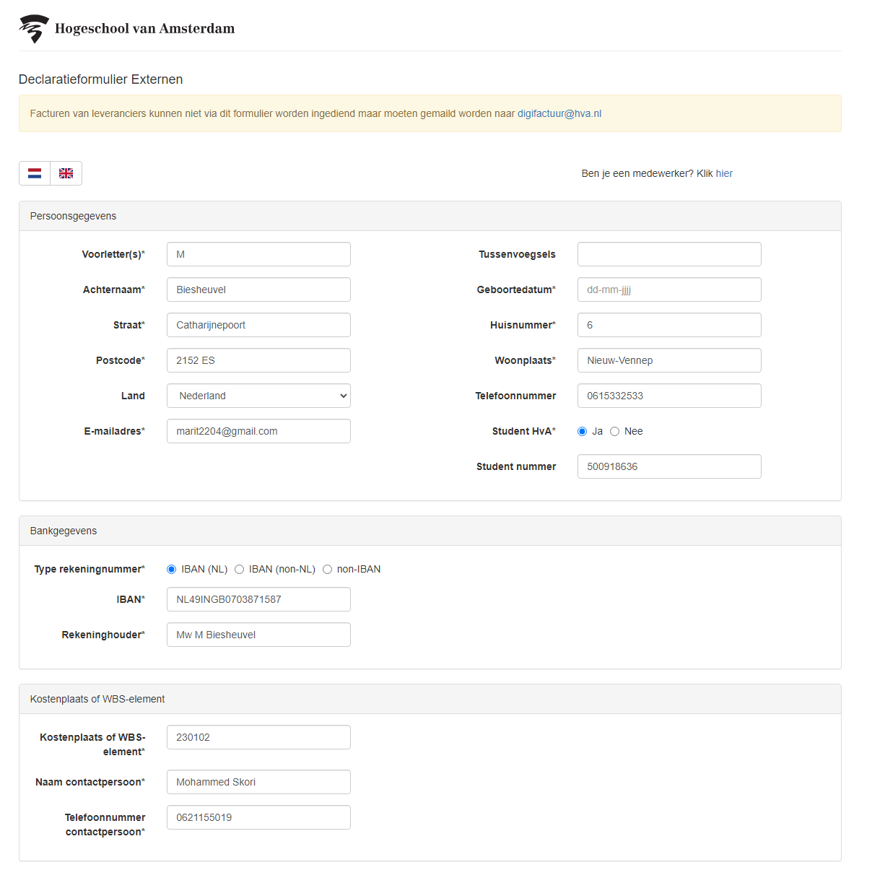Select 'Ja' for Student HvA
The image size is (885, 870).
click(x=583, y=432)
